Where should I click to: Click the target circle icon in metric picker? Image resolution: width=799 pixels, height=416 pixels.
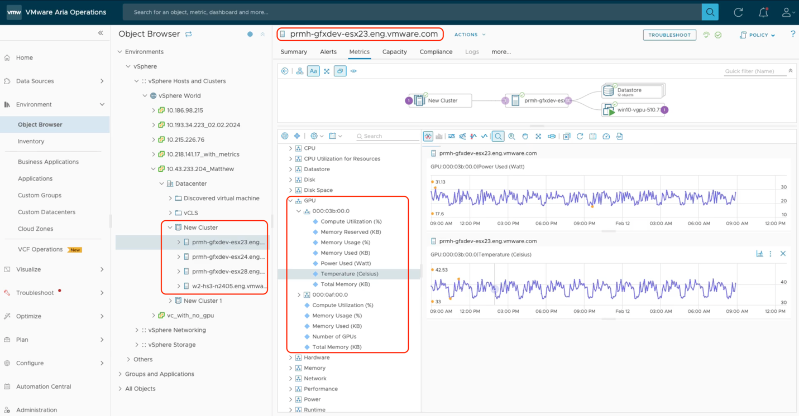click(x=285, y=136)
